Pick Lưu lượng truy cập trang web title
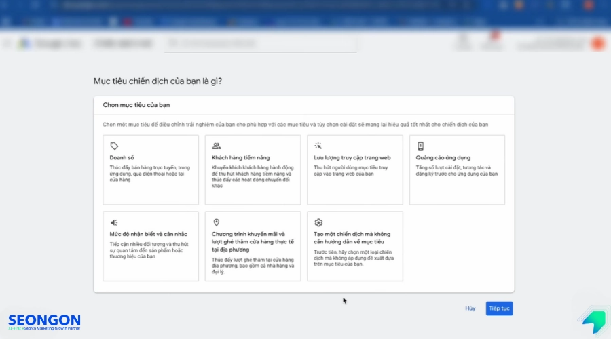The width and height of the screenshot is (611, 339). [352, 157]
